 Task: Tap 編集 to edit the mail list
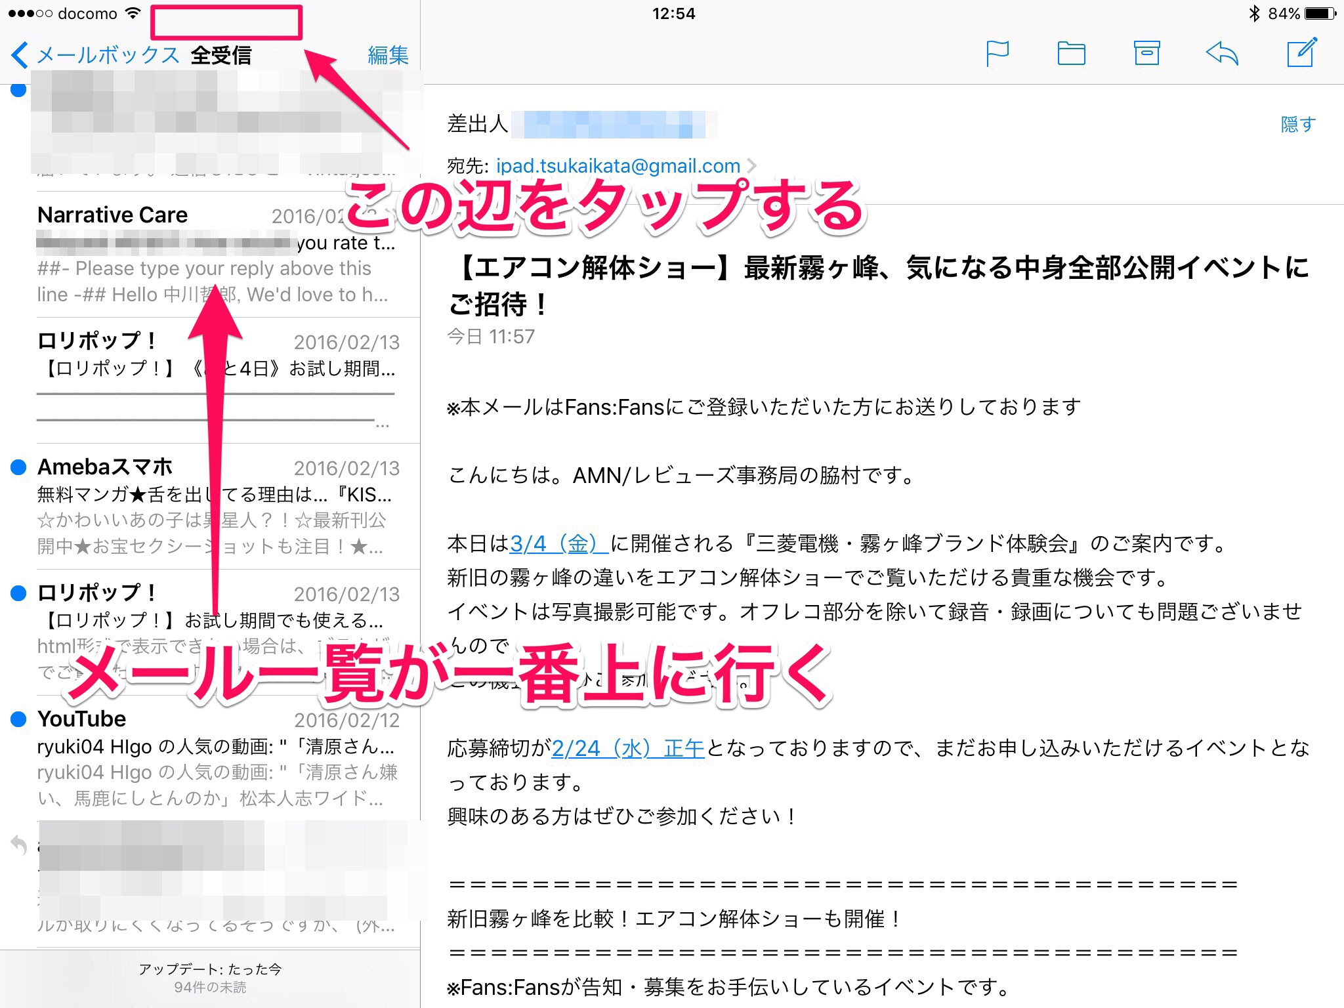coord(388,55)
